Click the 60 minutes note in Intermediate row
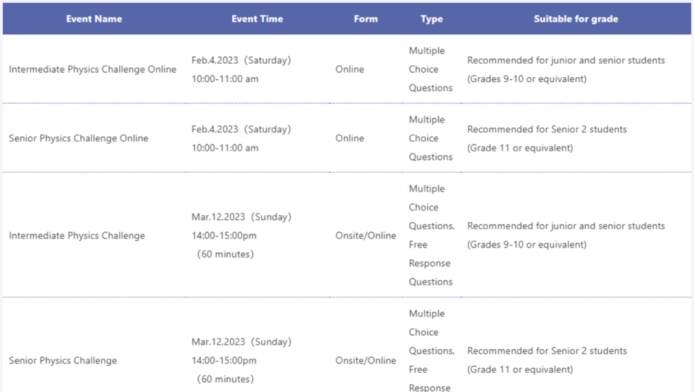The width and height of the screenshot is (694, 392). (x=225, y=254)
